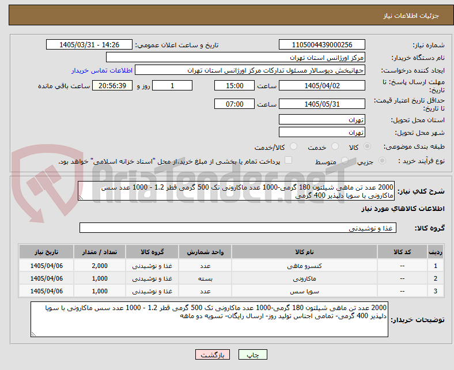454x370 pixels.
Task: Click the announcement date field 1405/03/31 - 14:26
Action: click(89, 44)
